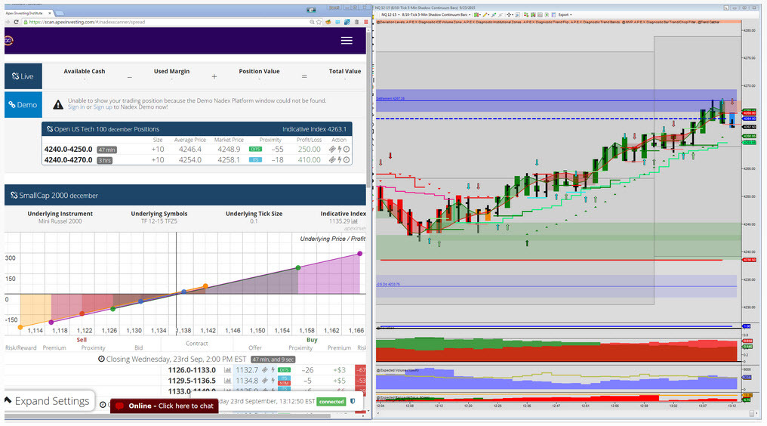Click the lightning icon for 4240.0-4250.0 position
This screenshot has width=767, height=426.
tap(339, 150)
